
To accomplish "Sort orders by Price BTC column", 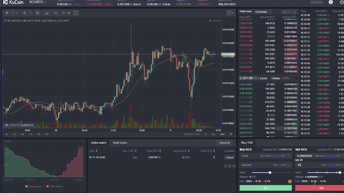I will pyautogui.click(x=154, y=151).
